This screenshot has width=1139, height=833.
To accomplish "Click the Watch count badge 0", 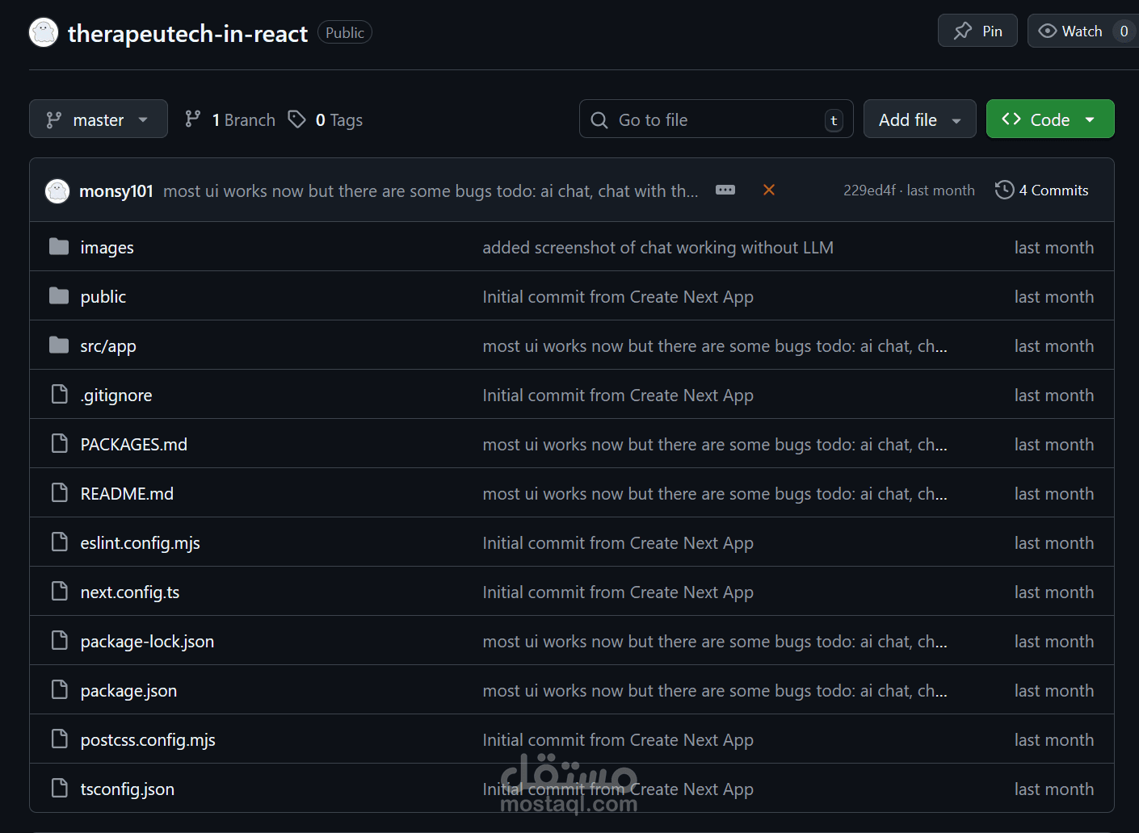I will pos(1124,31).
